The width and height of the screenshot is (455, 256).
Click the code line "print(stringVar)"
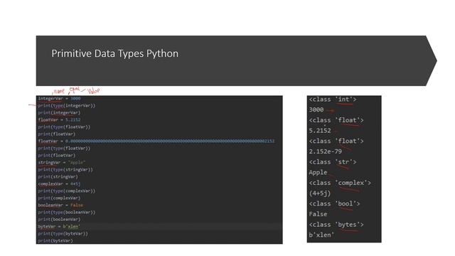coord(58,176)
